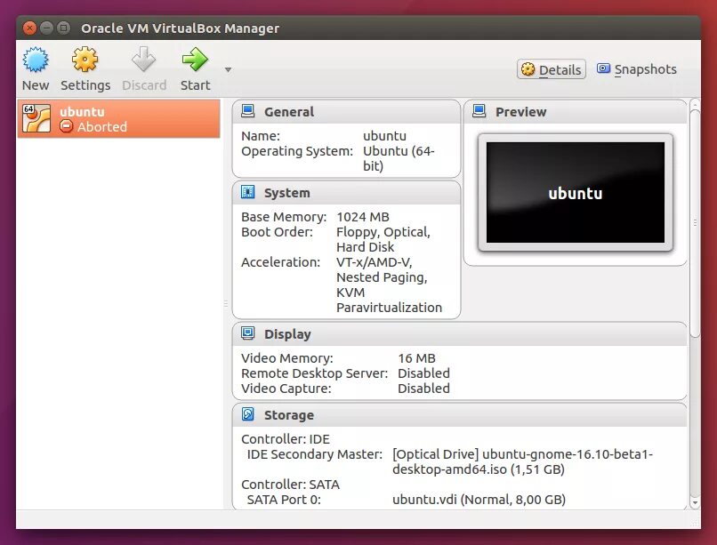Click the Remote Desktop Server Disabled value

click(x=424, y=373)
